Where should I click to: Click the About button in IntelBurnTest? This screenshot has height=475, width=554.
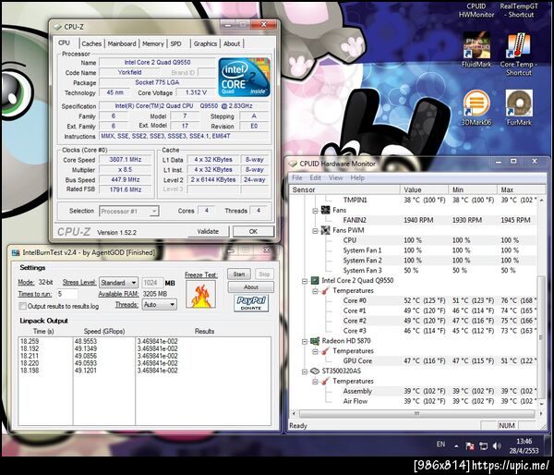pyautogui.click(x=251, y=287)
